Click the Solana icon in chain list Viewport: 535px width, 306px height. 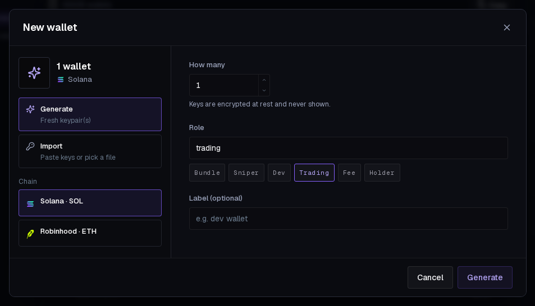tap(30, 204)
